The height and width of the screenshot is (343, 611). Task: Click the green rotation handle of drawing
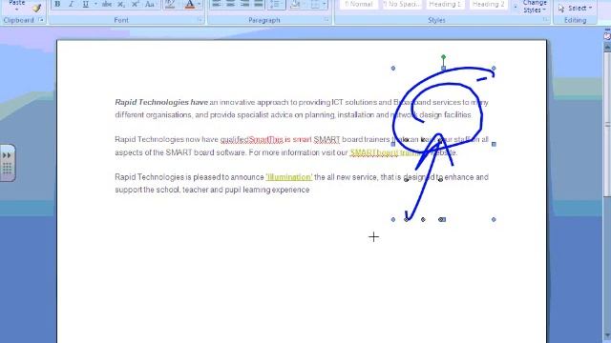443,57
